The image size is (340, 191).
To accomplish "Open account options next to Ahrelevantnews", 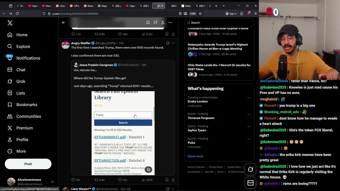I will 52,182.
